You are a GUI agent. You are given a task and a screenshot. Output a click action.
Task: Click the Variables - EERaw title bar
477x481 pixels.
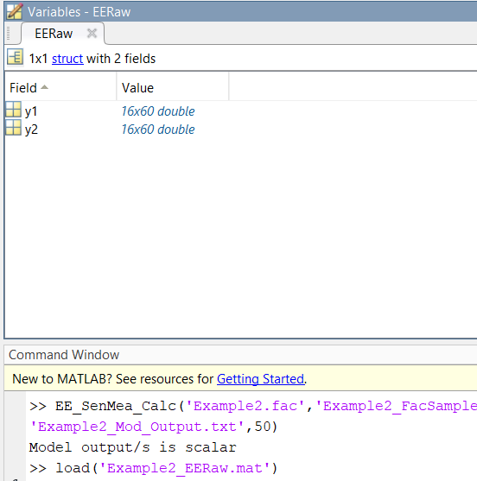[x=240, y=11]
